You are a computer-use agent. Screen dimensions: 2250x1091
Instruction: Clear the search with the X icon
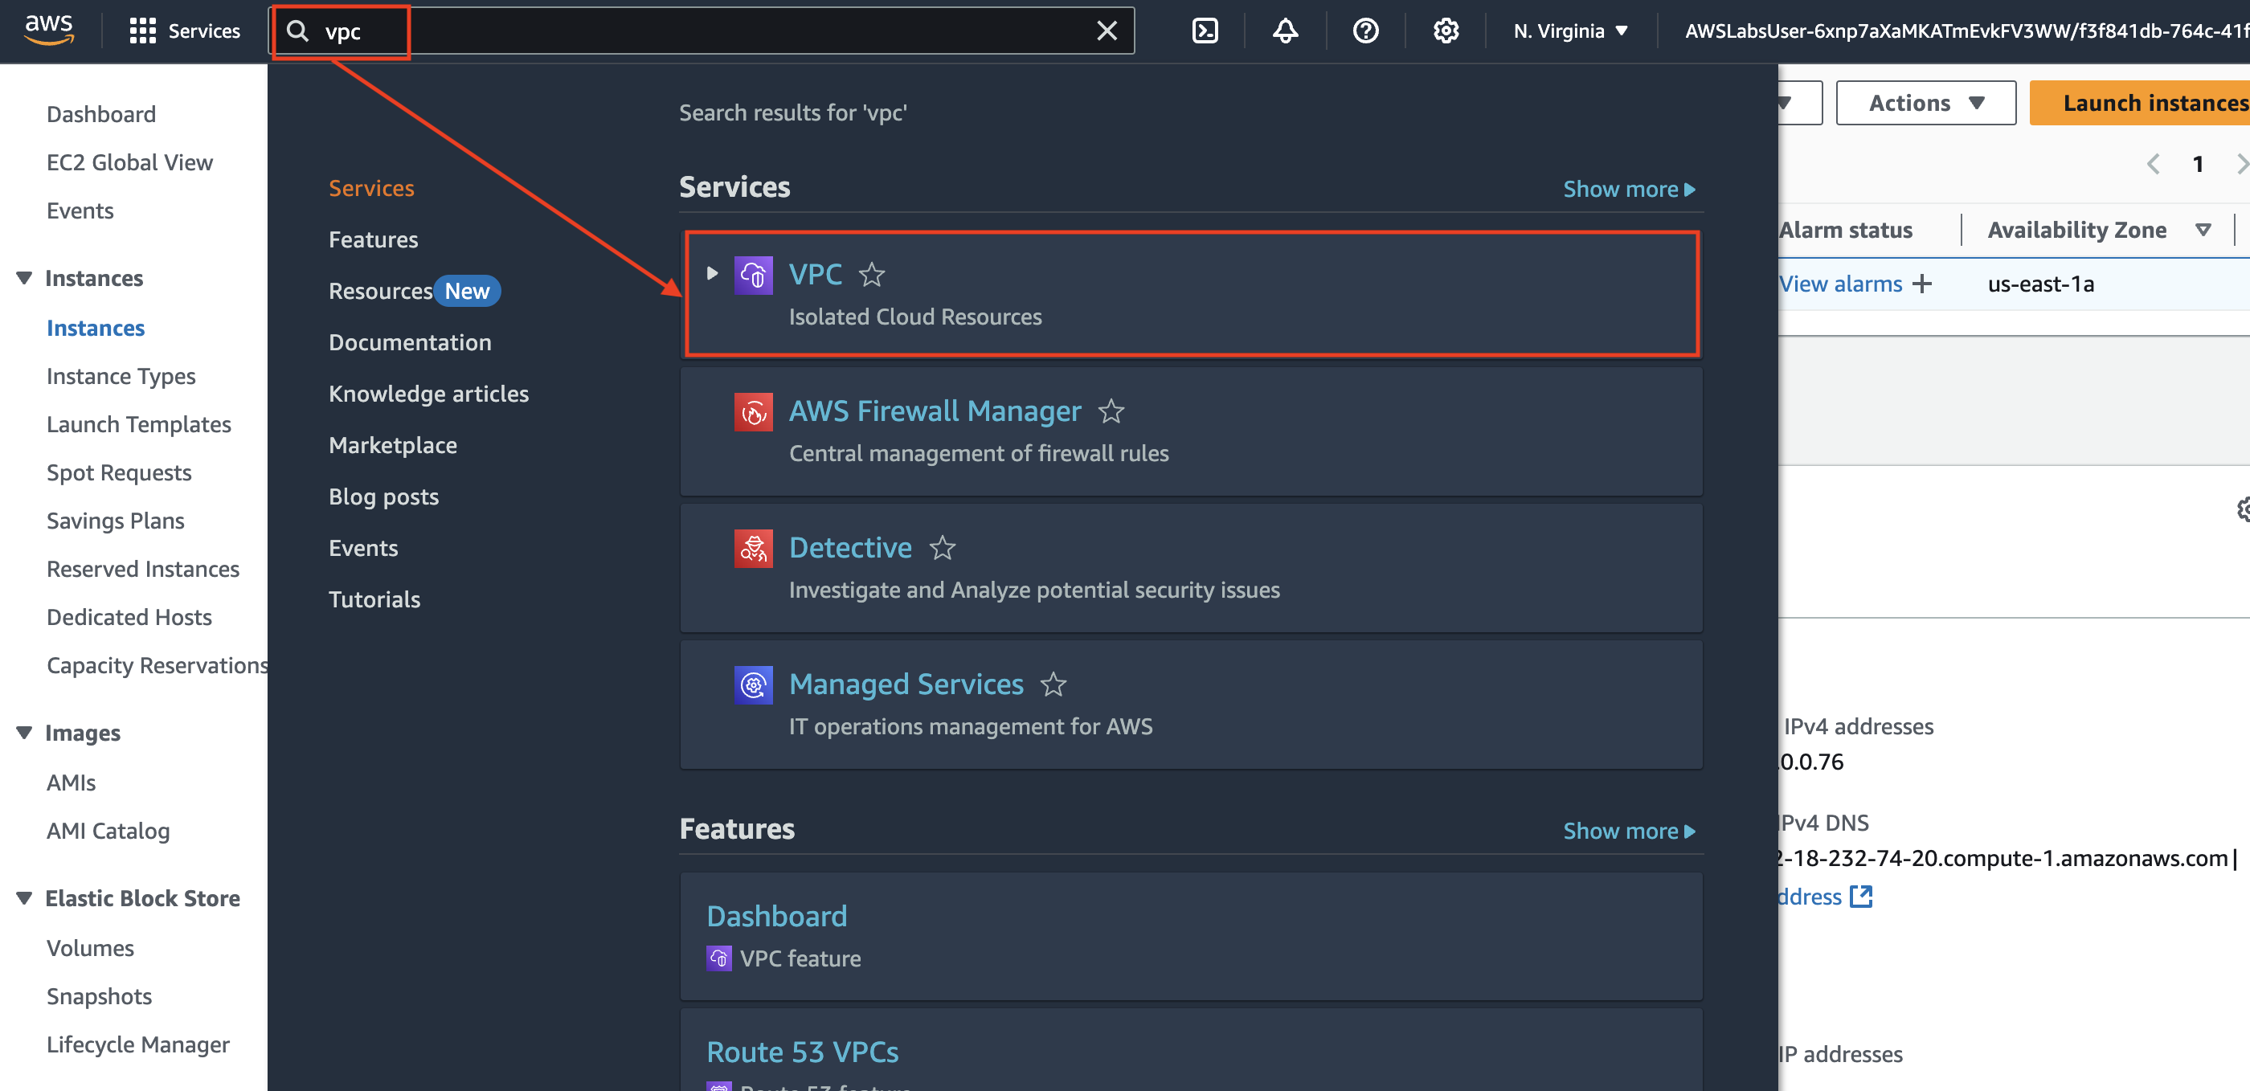[1107, 31]
